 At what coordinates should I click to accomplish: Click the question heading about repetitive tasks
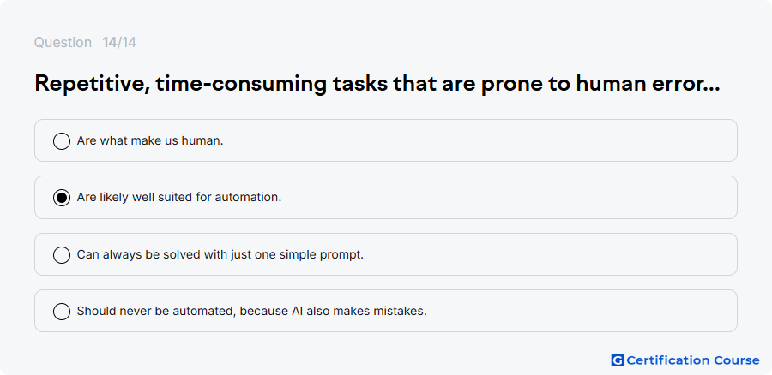pyautogui.click(x=377, y=84)
